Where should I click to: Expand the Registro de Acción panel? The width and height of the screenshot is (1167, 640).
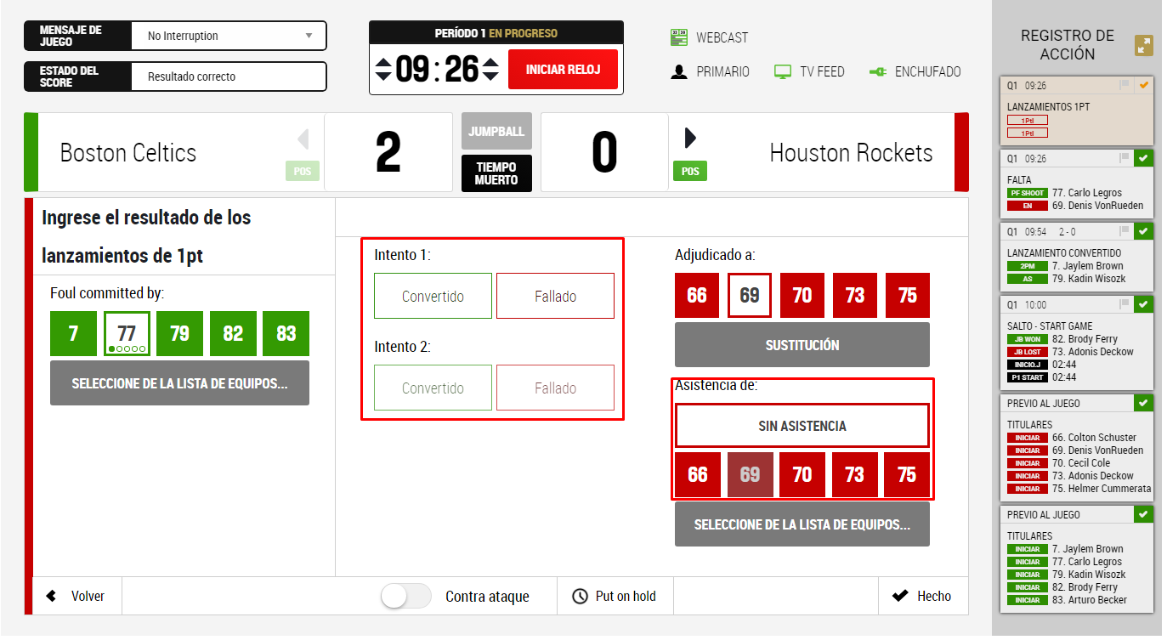pyautogui.click(x=1144, y=46)
